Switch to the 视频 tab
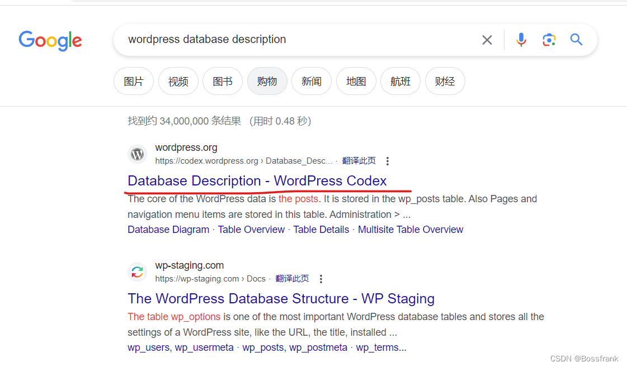This screenshot has height=367, width=627. coord(178,82)
